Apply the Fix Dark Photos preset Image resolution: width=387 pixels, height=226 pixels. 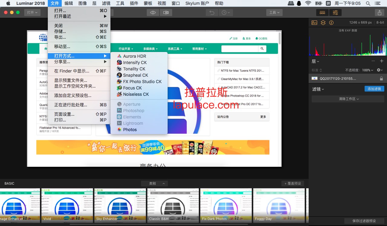226,206
